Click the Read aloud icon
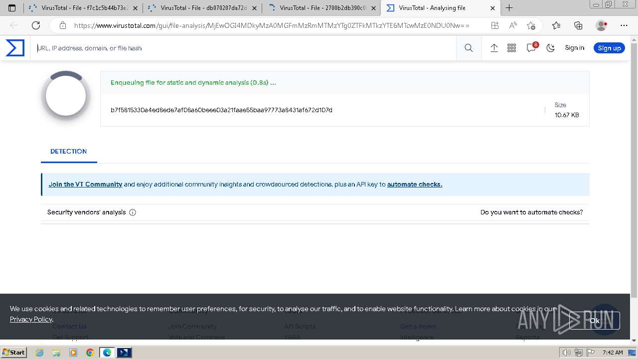 513,25
